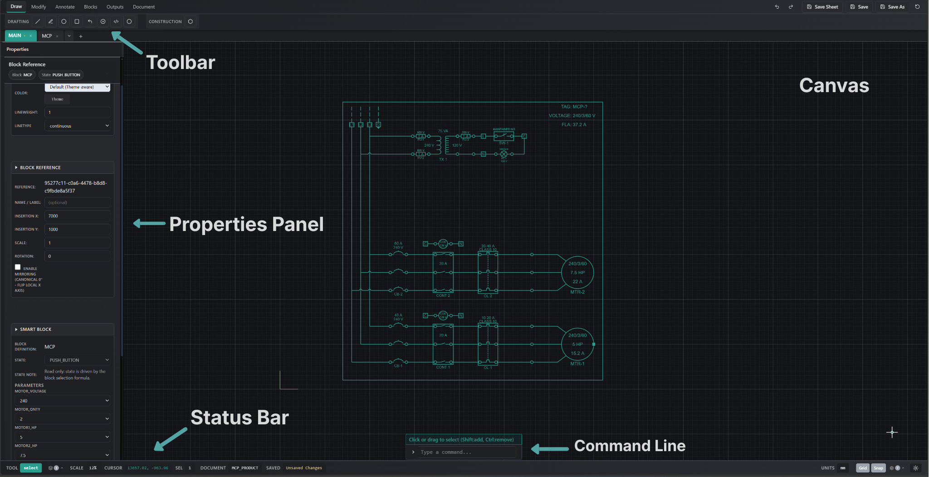Open the MOTOR_QNTY dropdown
The width and height of the screenshot is (929, 477).
tap(63, 419)
